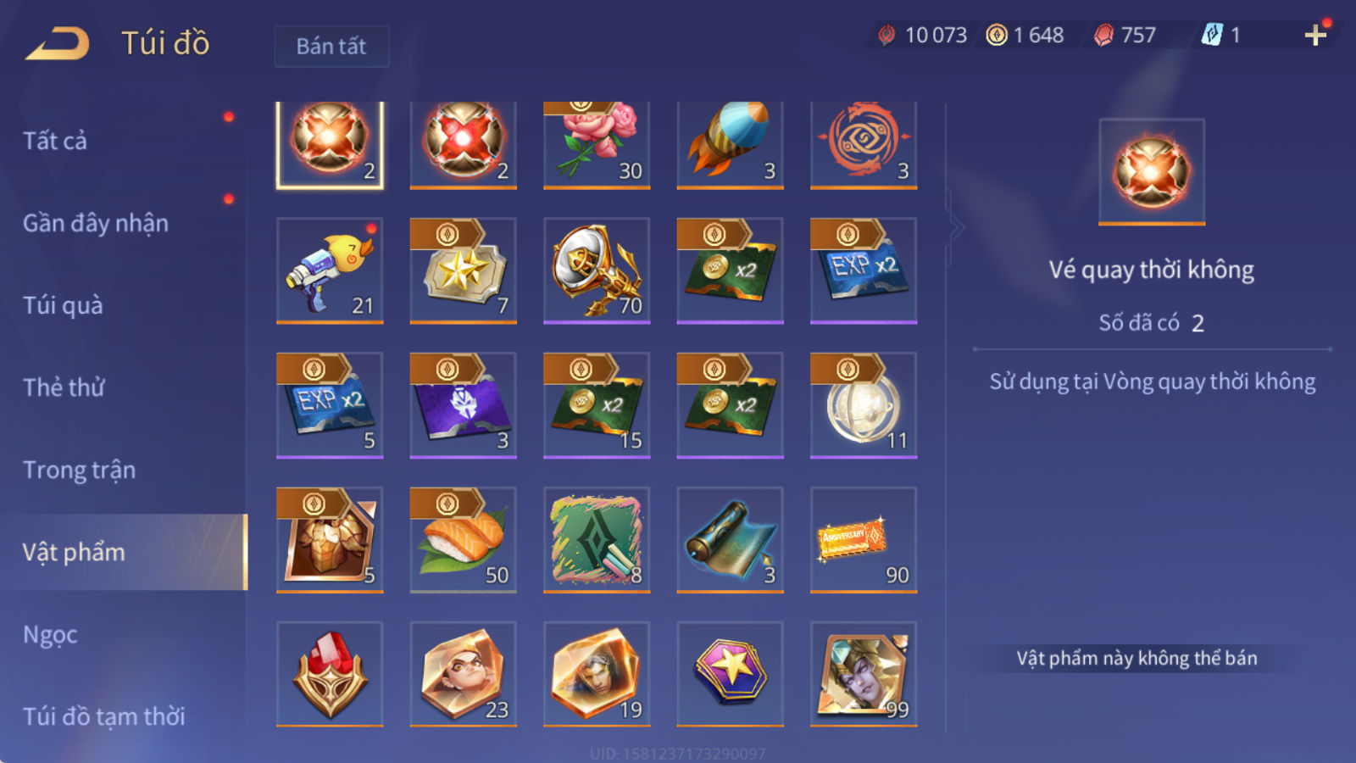Select the purple star badge item
The width and height of the screenshot is (1356, 763).
pos(730,674)
